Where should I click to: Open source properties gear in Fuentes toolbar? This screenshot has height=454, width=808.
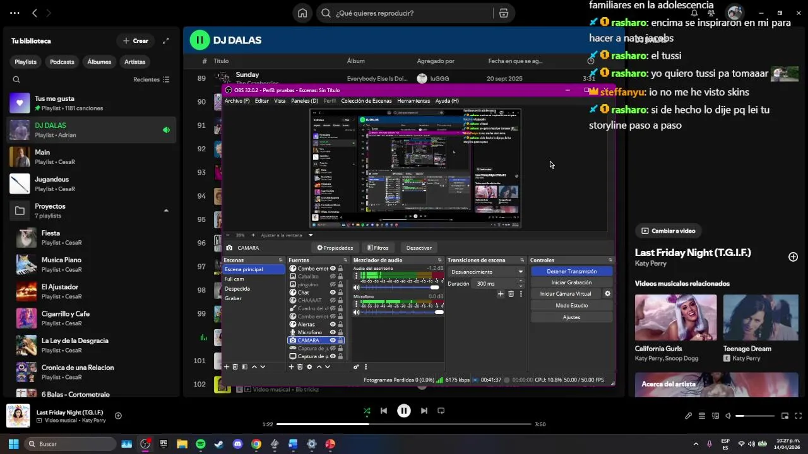[309, 367]
